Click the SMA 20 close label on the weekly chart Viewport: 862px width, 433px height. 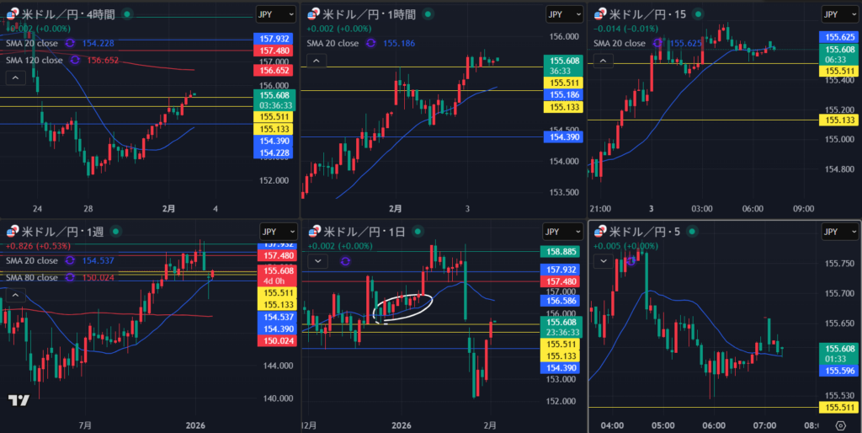pos(32,260)
